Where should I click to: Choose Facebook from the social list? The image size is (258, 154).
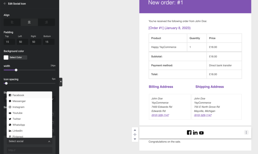(x=29, y=95)
